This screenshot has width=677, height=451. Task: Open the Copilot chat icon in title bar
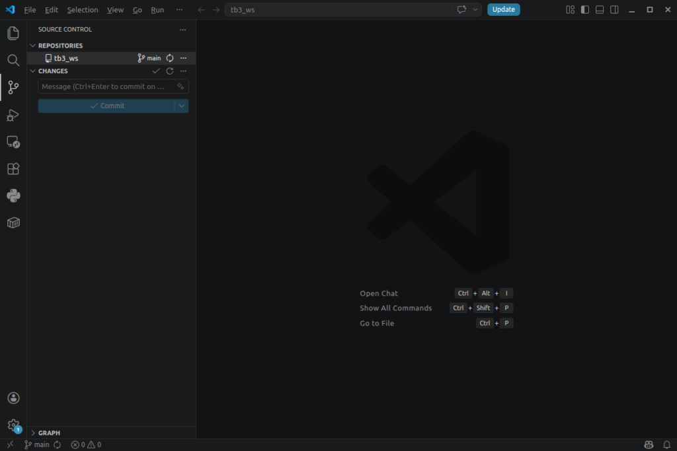[x=461, y=9]
